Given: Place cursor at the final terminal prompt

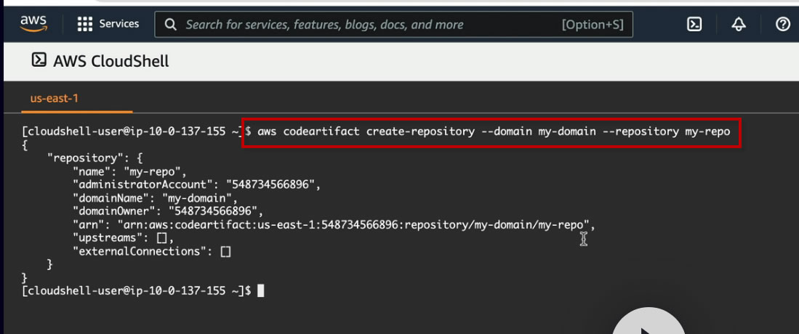Looking at the screenshot, I should coord(261,291).
